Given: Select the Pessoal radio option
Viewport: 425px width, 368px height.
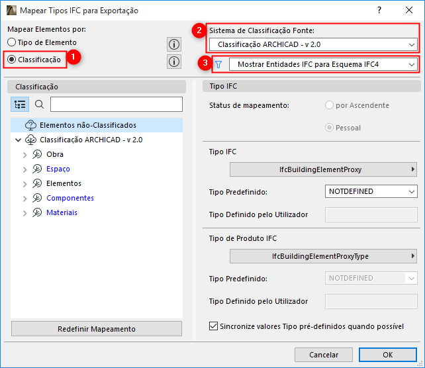Looking at the screenshot, I should pyautogui.click(x=329, y=128).
